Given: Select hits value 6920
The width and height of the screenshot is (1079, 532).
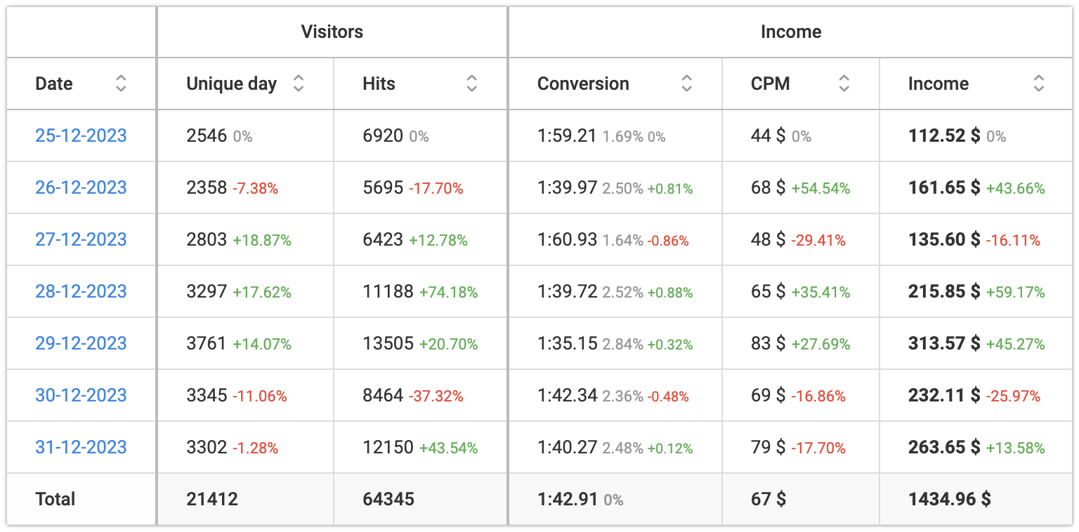Looking at the screenshot, I should 383,135.
